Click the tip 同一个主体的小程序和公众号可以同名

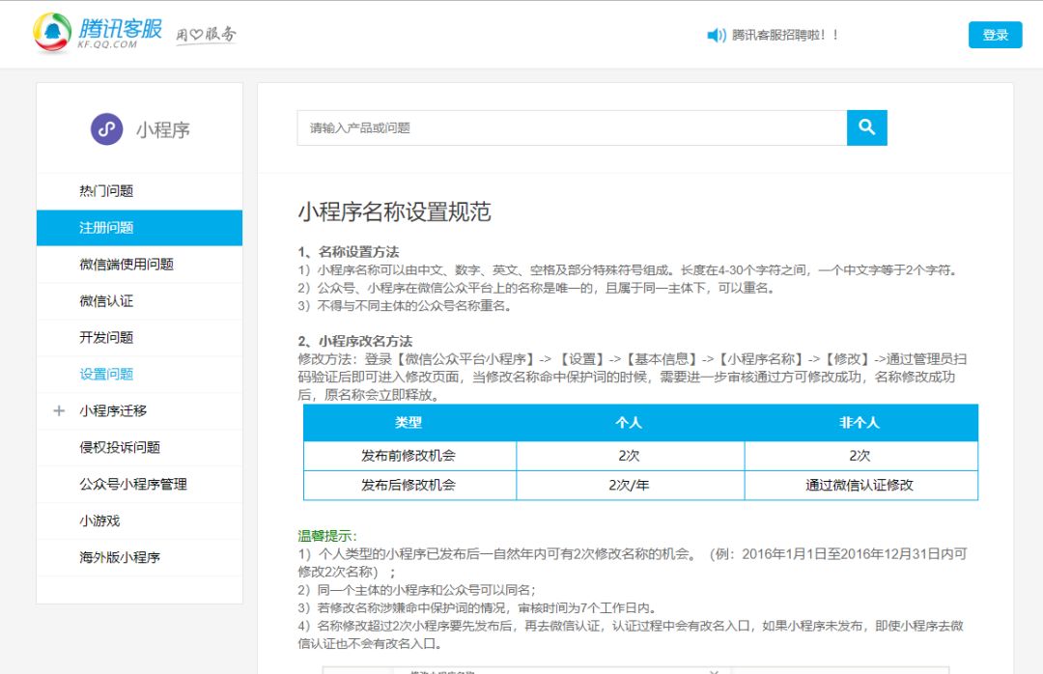[x=417, y=589]
